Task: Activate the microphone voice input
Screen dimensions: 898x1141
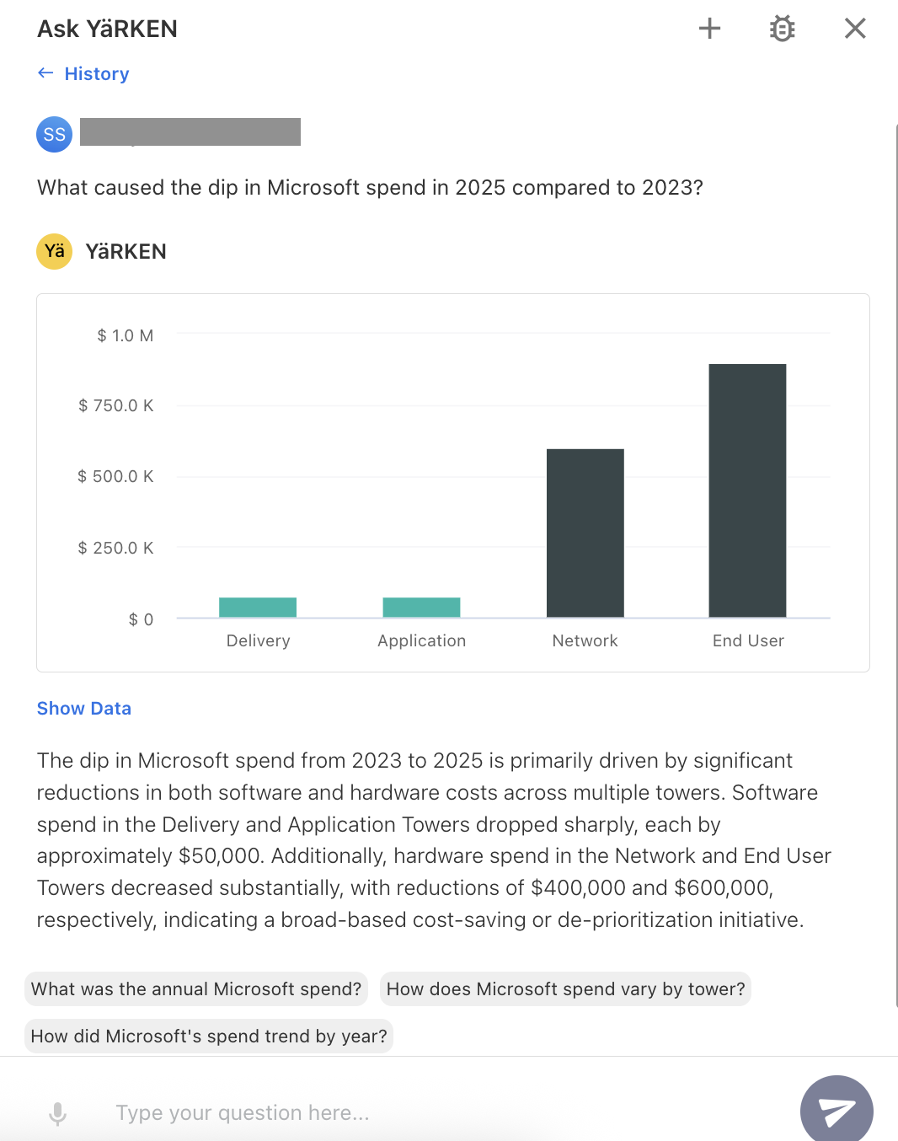Action: [57, 1113]
